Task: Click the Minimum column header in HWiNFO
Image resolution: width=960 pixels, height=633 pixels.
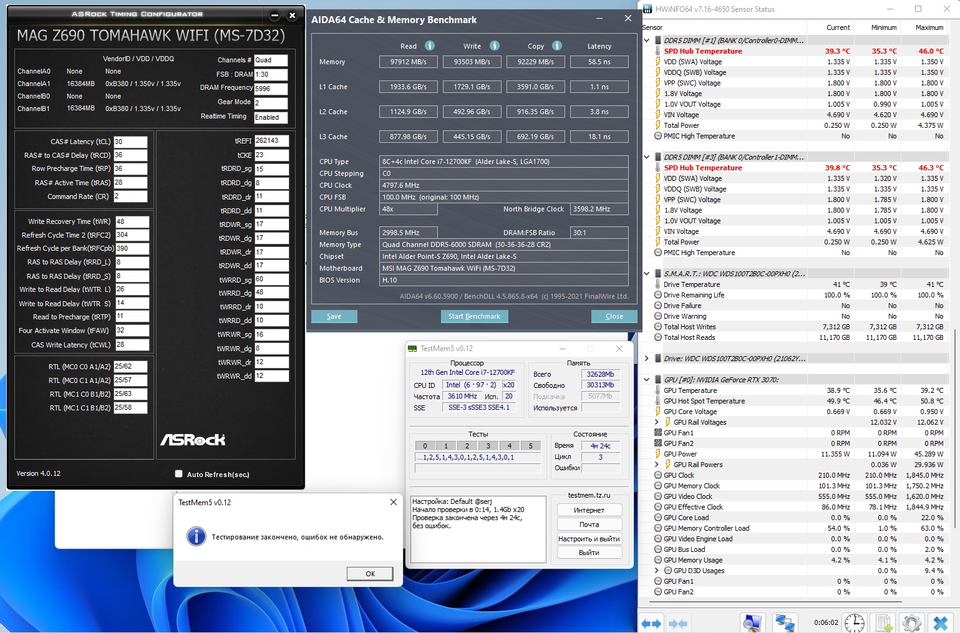Action: pos(876,27)
